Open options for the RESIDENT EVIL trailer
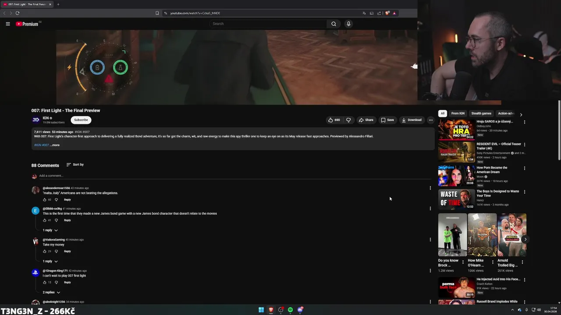The image size is (561, 315). (x=524, y=145)
